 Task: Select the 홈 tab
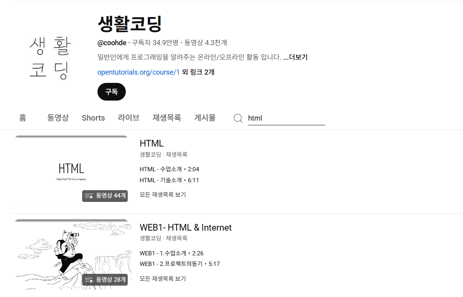point(22,117)
